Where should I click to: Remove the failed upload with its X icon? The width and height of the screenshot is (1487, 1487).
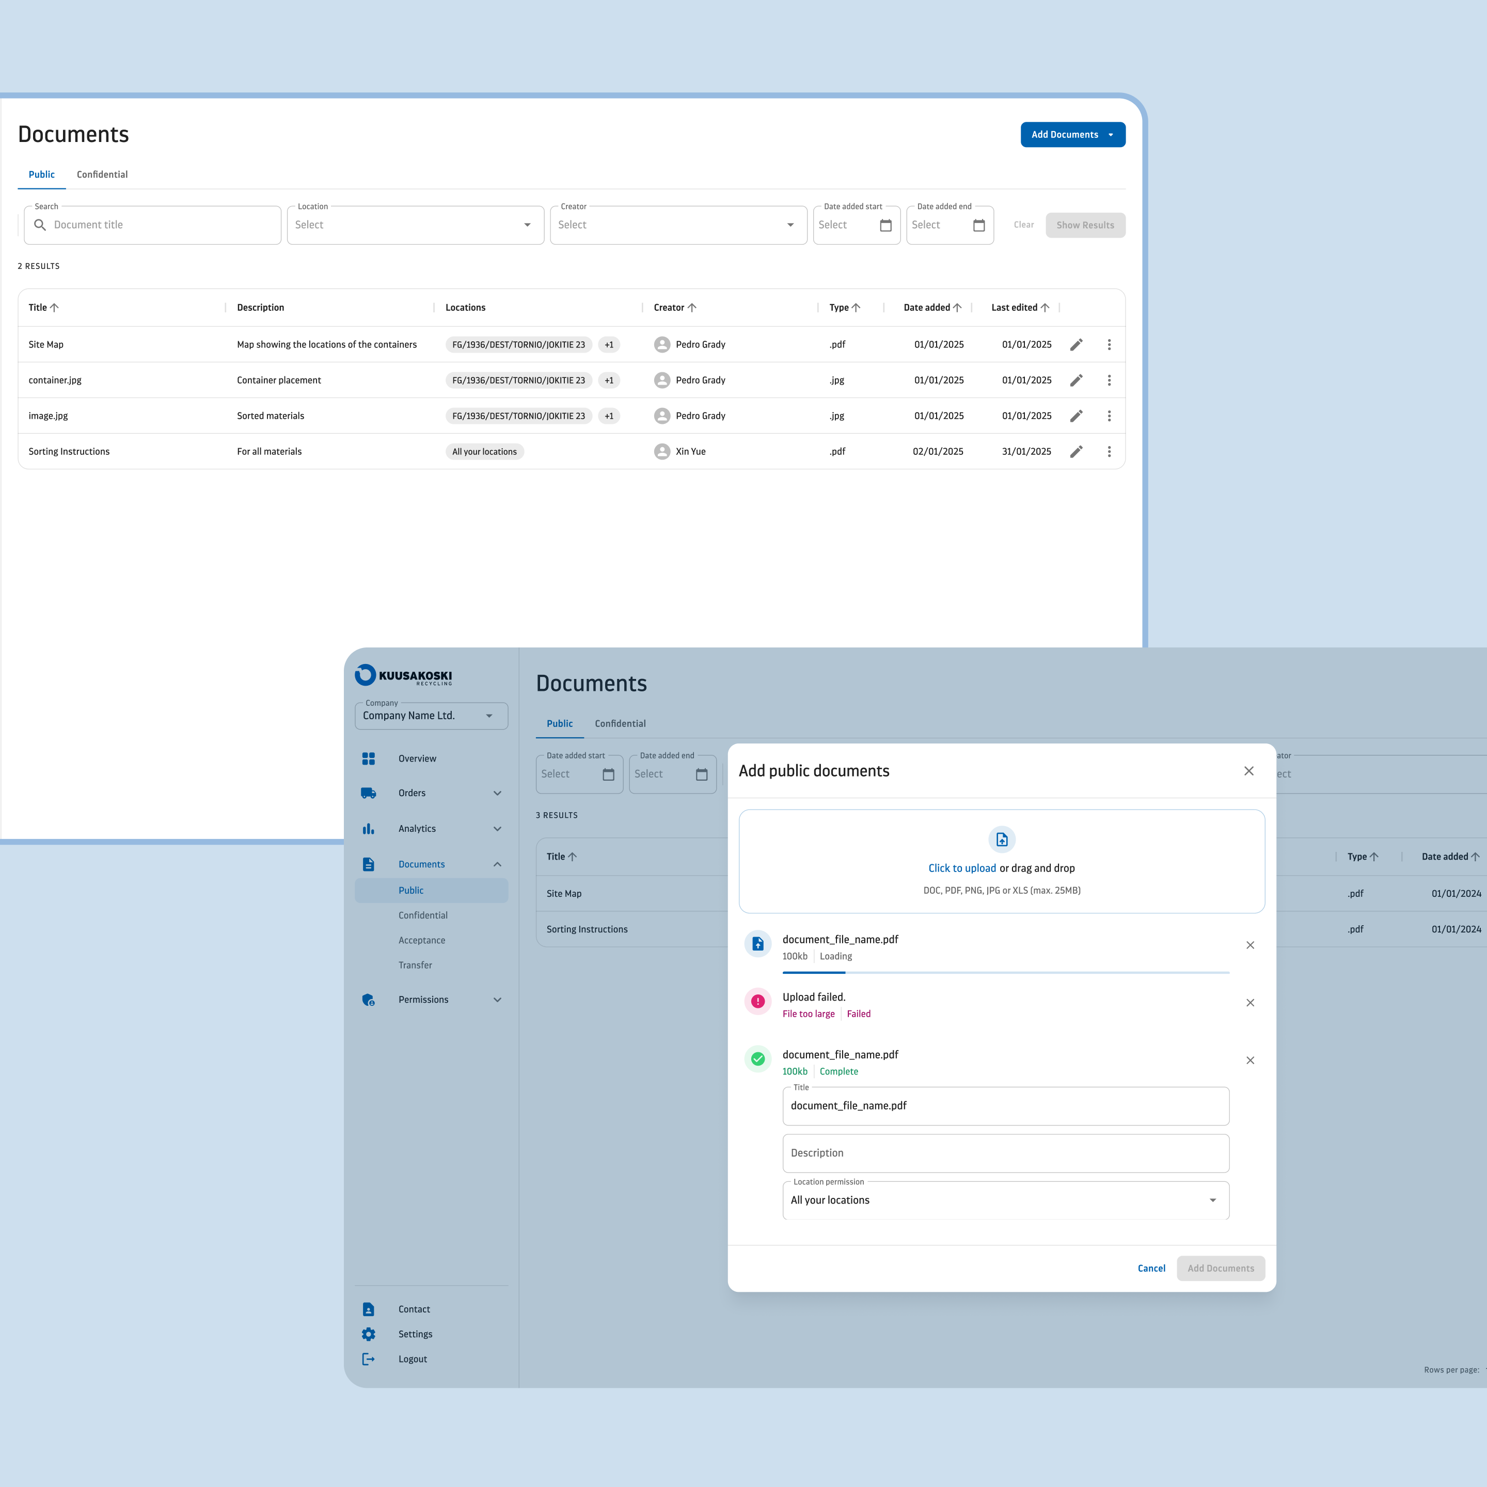pos(1250,1002)
